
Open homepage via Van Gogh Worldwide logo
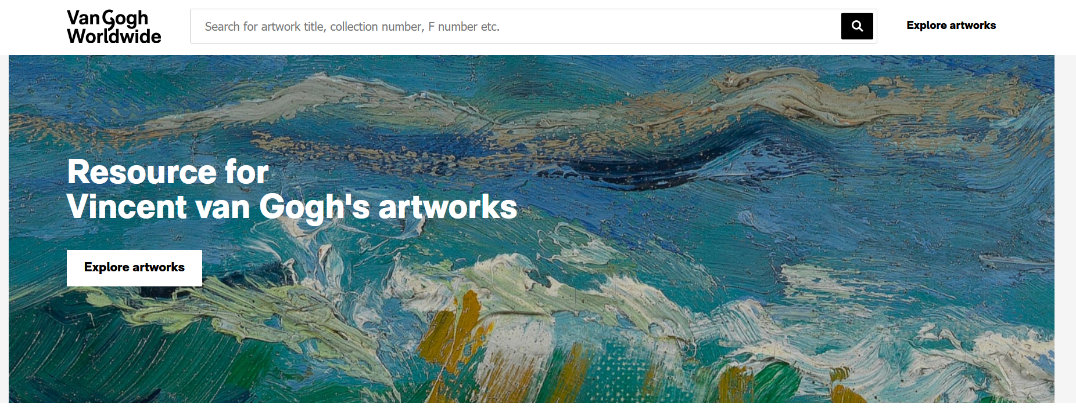(114, 27)
